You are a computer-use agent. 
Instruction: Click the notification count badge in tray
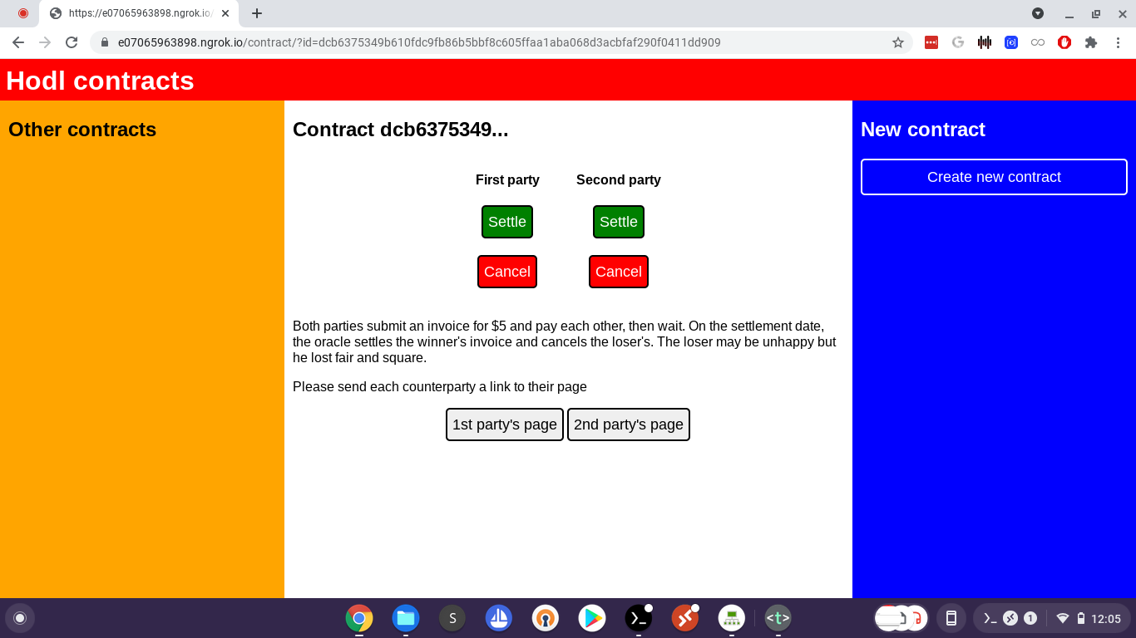(x=1030, y=618)
